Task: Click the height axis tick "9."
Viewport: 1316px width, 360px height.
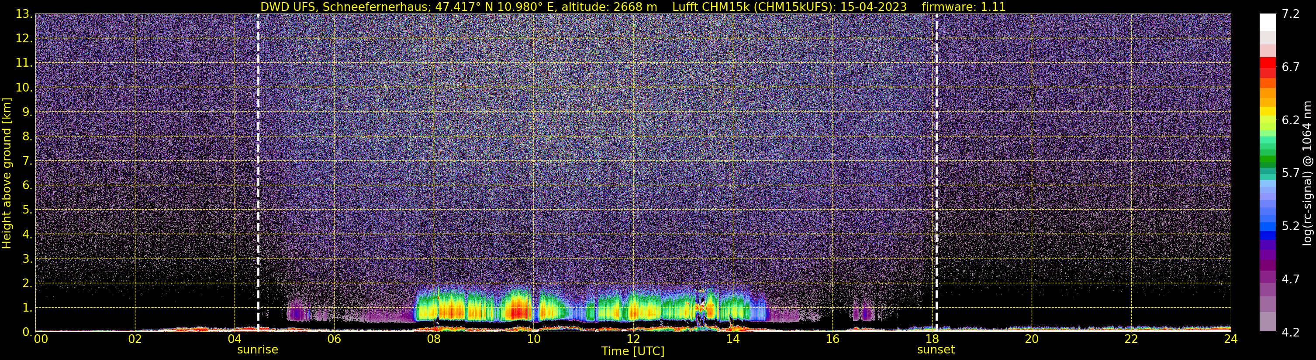Action: click(x=27, y=112)
